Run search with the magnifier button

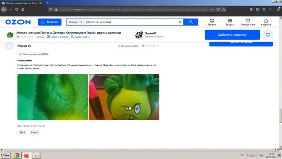pos(191,22)
